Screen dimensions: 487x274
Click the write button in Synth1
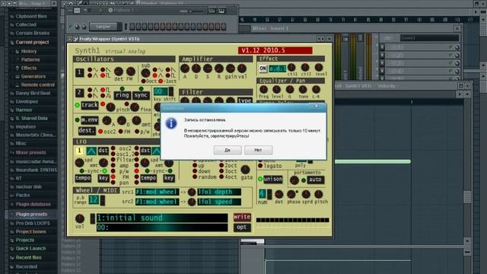[242, 217]
